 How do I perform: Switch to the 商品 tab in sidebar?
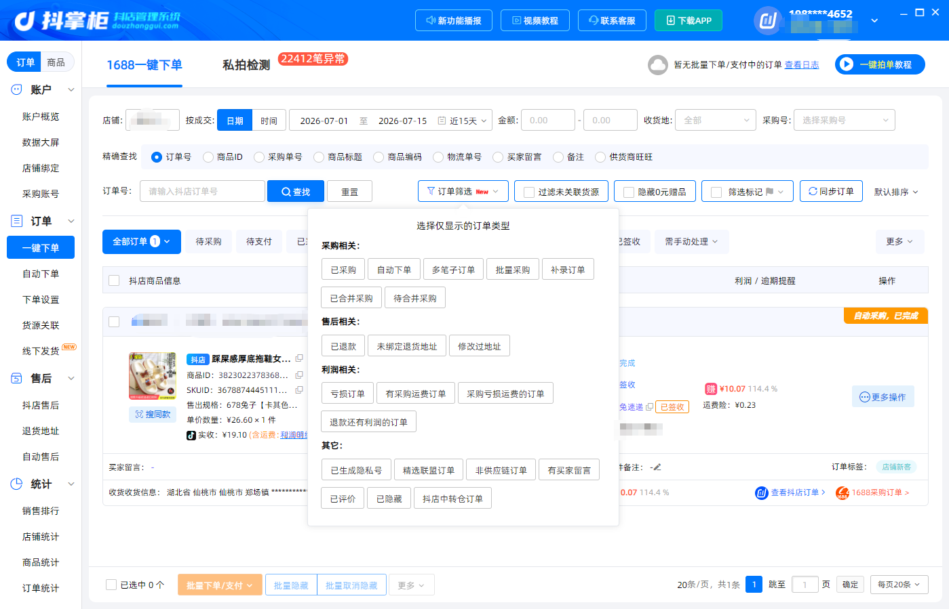click(x=56, y=62)
